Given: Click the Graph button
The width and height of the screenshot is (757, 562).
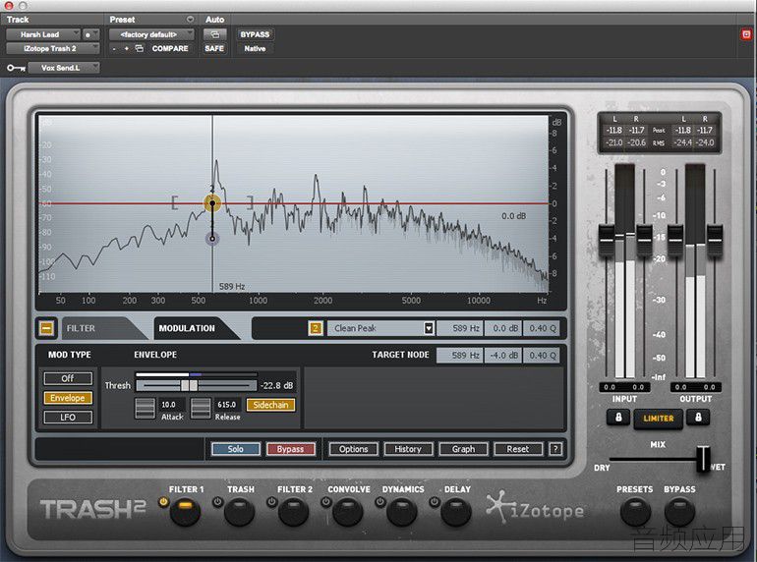Looking at the screenshot, I should tap(463, 449).
